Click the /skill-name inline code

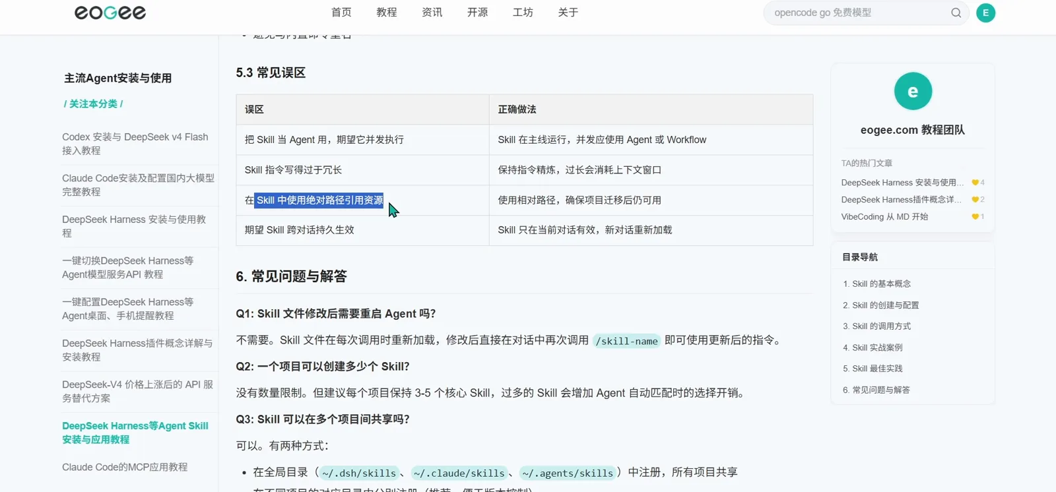click(627, 341)
